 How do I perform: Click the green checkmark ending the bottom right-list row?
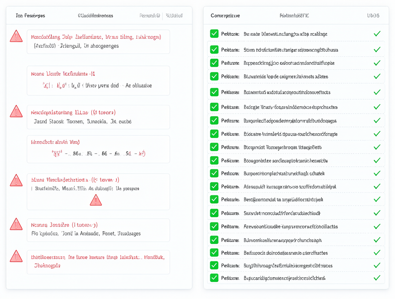pyautogui.click(x=377, y=278)
